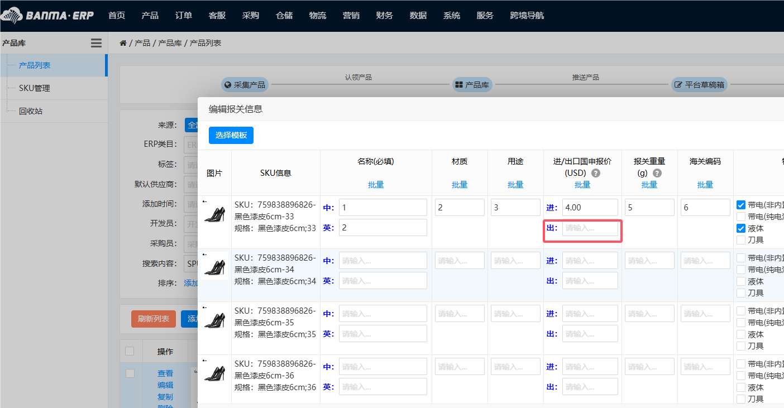Click the 出 export price field for size 33

pos(590,228)
